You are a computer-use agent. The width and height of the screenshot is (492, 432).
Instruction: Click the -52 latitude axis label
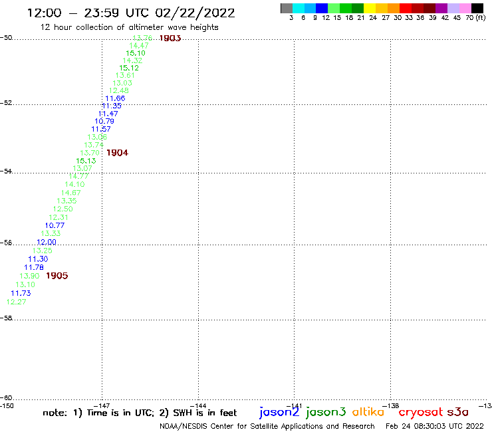pyautogui.click(x=6, y=103)
